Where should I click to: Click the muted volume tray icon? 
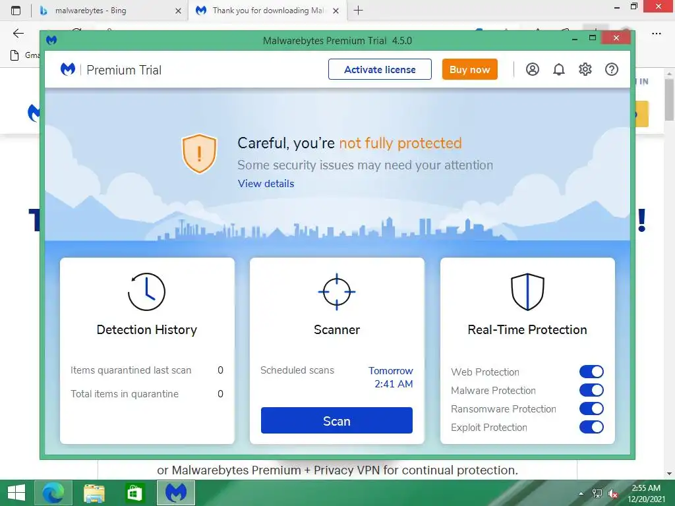(x=613, y=493)
